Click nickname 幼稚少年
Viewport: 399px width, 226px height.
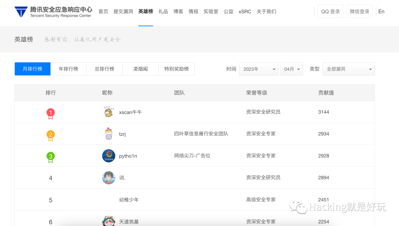pos(129,200)
